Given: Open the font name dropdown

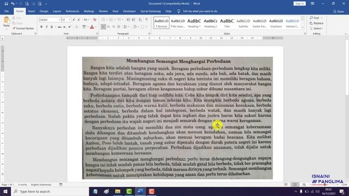Looking at the screenshot, I should (59, 20).
